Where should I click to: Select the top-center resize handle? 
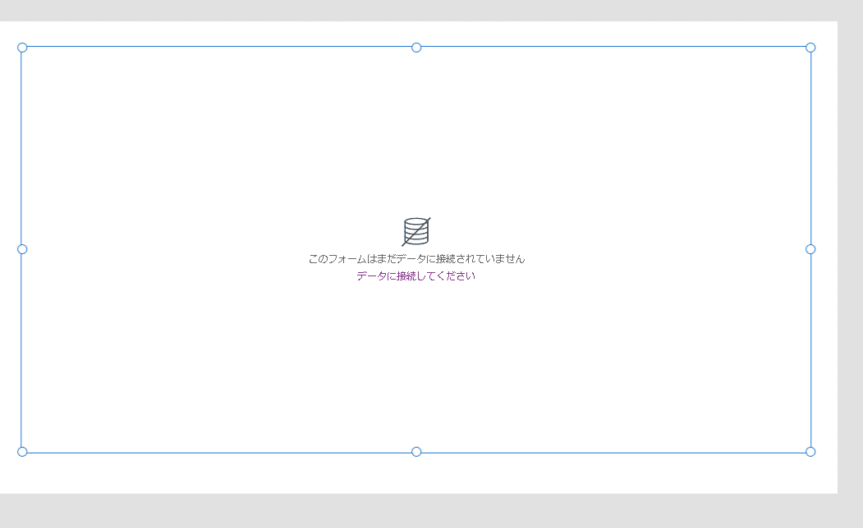(x=416, y=47)
